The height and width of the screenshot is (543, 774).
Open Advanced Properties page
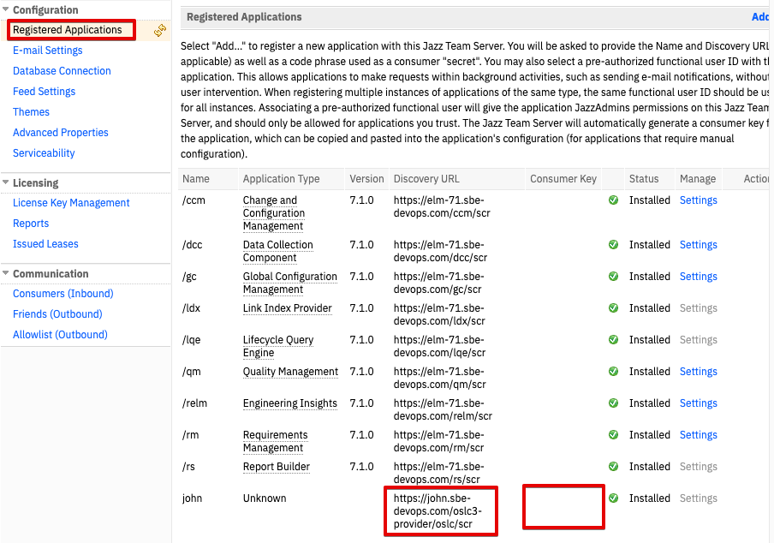pos(60,133)
